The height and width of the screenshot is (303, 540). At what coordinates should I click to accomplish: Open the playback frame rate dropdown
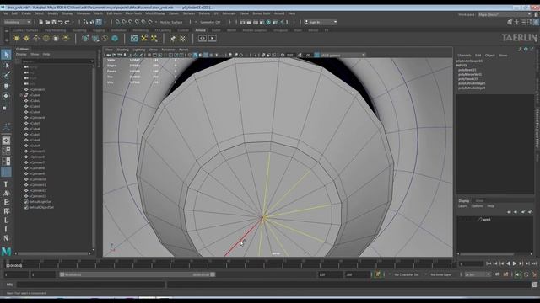click(478, 274)
